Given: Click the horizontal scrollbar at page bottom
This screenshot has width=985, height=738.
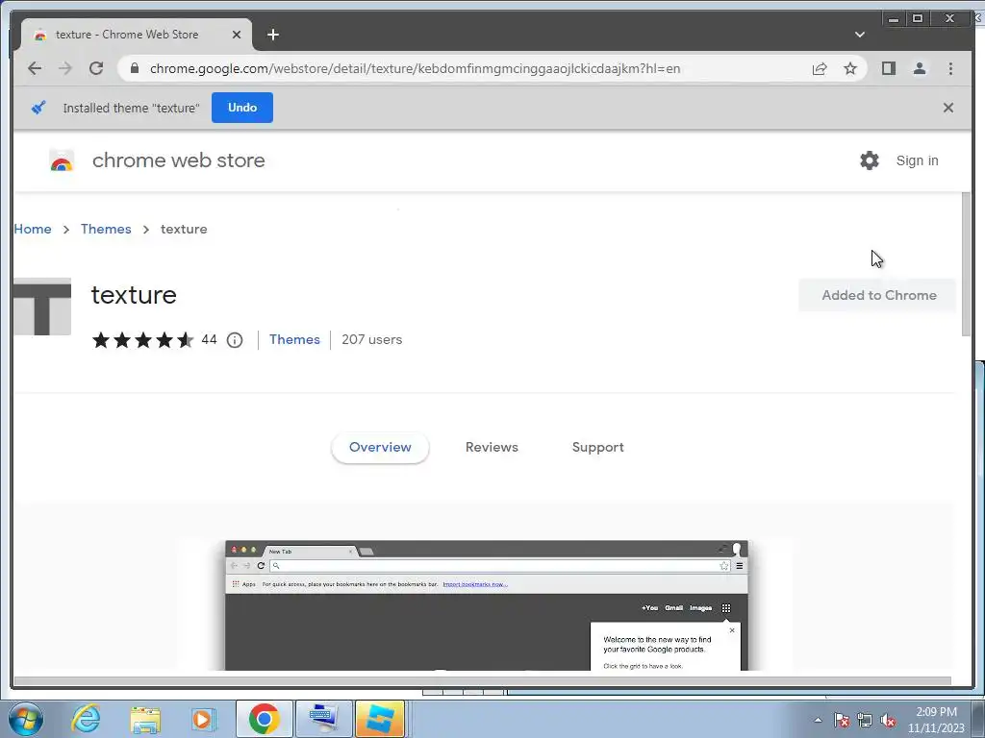Looking at the screenshot, I should [x=483, y=681].
